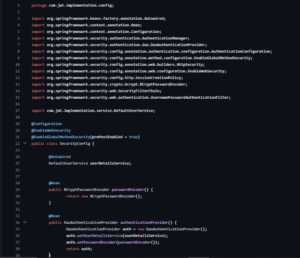The image size is (300, 258).
Task: Click the setUserDetailsService call
Action: (100, 236)
